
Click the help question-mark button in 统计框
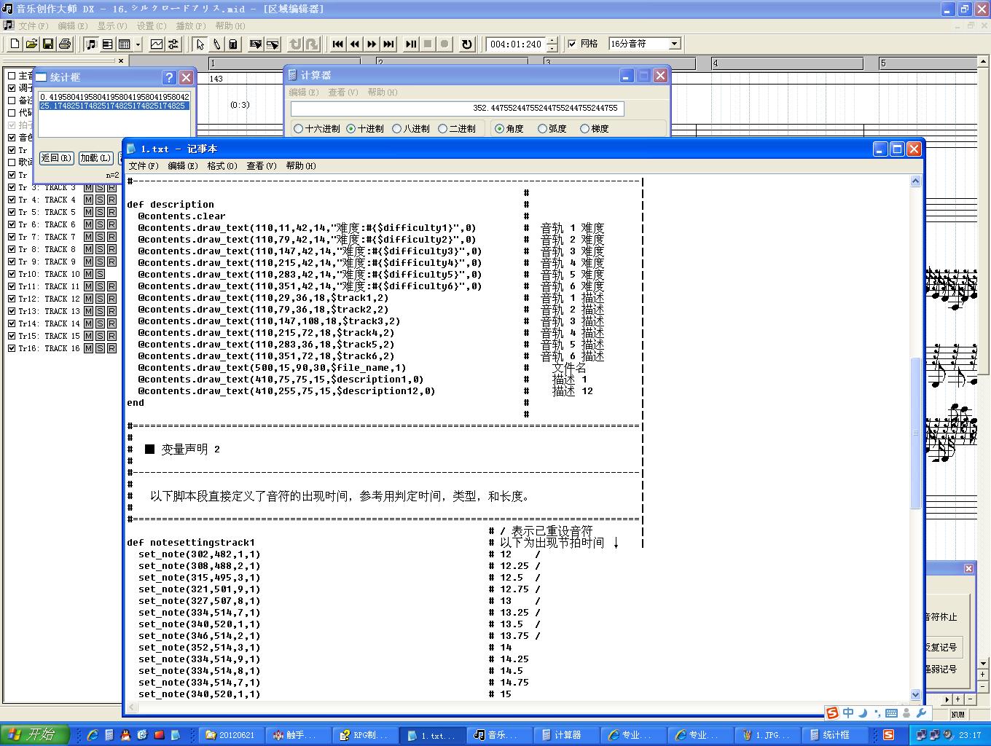tap(169, 77)
